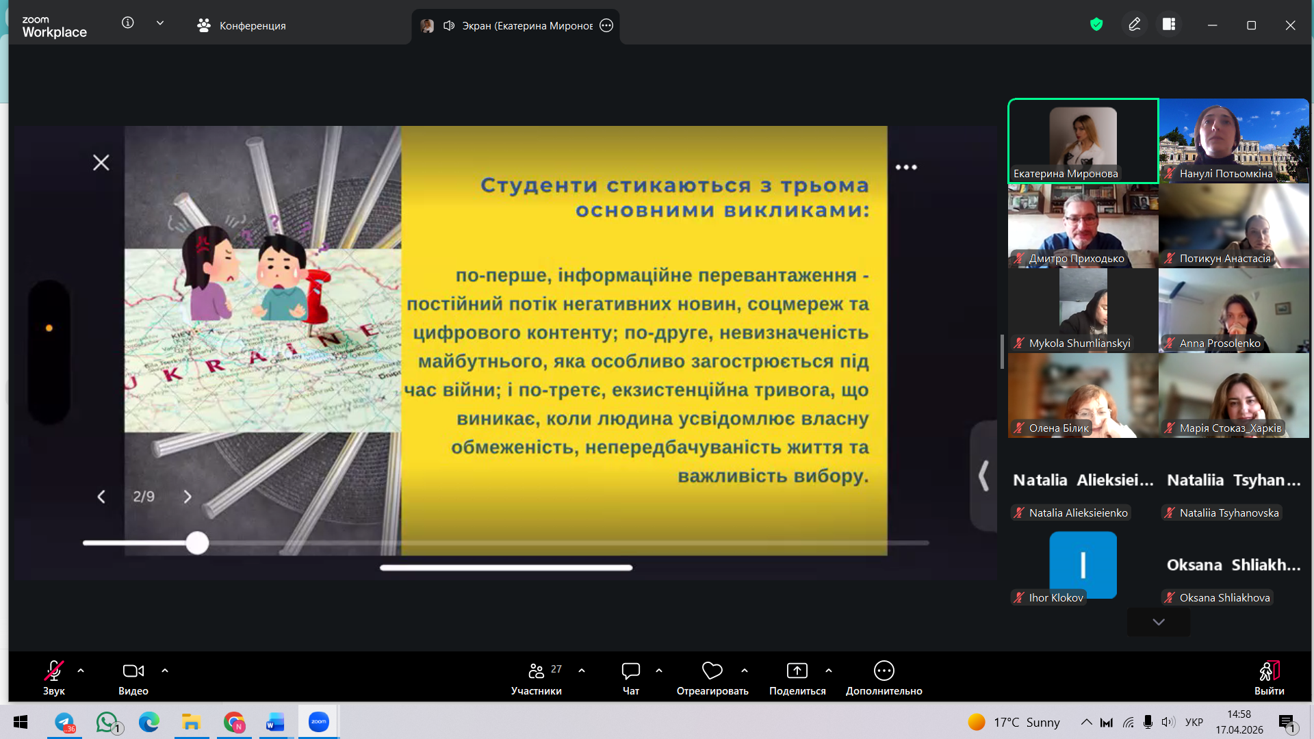Switch to the Conference tab
1314x739 pixels.
tap(242, 25)
